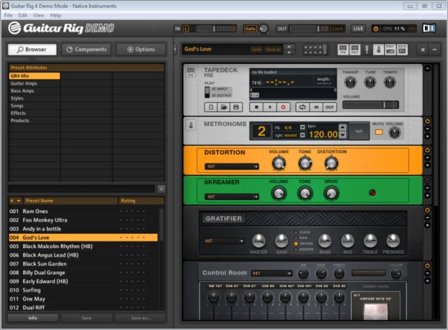Click the output level OUT slider
The height and width of the screenshot is (330, 448).
309,29
